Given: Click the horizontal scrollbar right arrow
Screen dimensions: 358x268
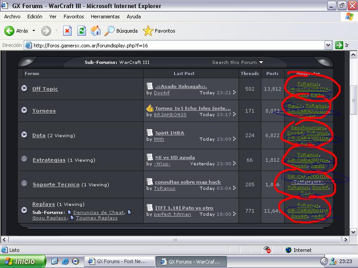Looking at the screenshot, I should pyautogui.click(x=345, y=240).
